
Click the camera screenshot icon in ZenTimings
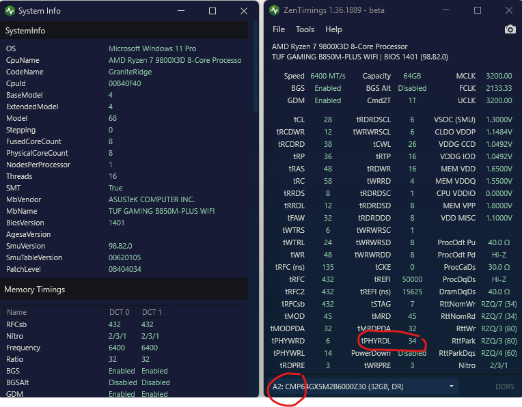tap(510, 29)
